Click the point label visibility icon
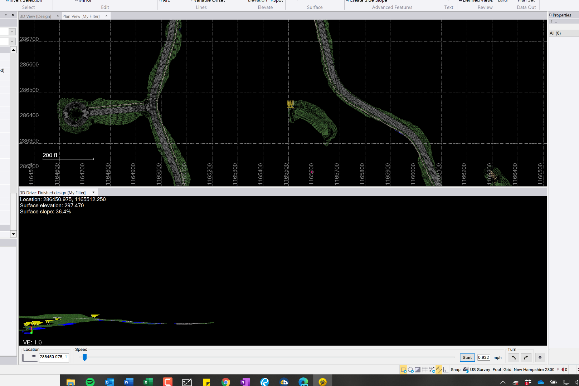The image size is (579, 386). coord(432,370)
